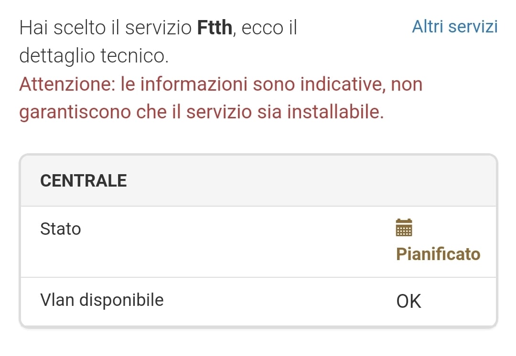Select the Vlan disponibile label
The height and width of the screenshot is (356, 516).
pos(102,300)
